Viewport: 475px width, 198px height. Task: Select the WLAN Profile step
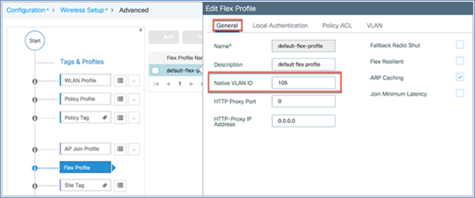pos(85,80)
